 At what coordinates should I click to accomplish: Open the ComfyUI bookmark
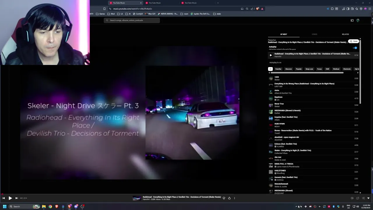pos(138,14)
